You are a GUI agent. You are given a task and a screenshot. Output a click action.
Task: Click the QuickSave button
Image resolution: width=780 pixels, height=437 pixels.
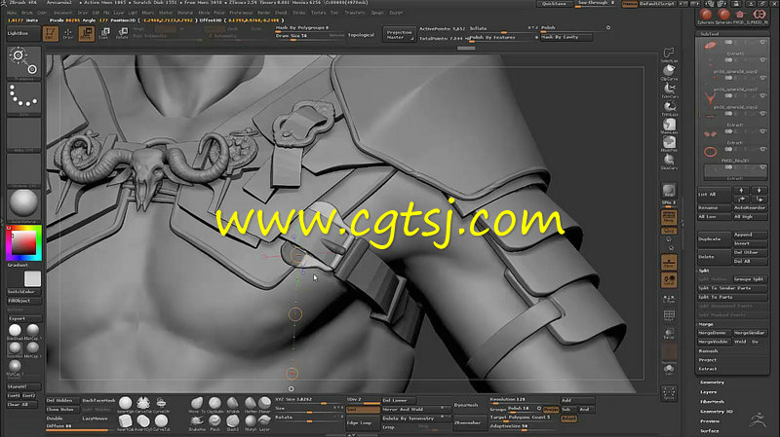tap(554, 4)
